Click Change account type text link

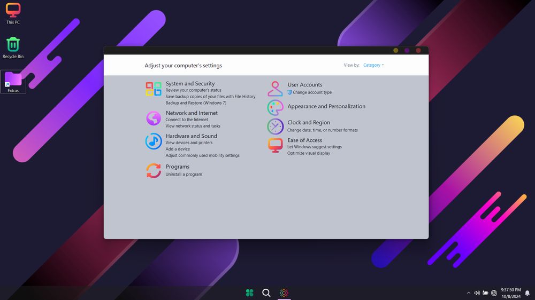click(312, 92)
